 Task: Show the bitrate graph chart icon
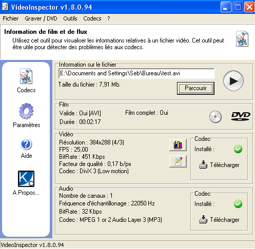pyautogui.click(x=178, y=145)
